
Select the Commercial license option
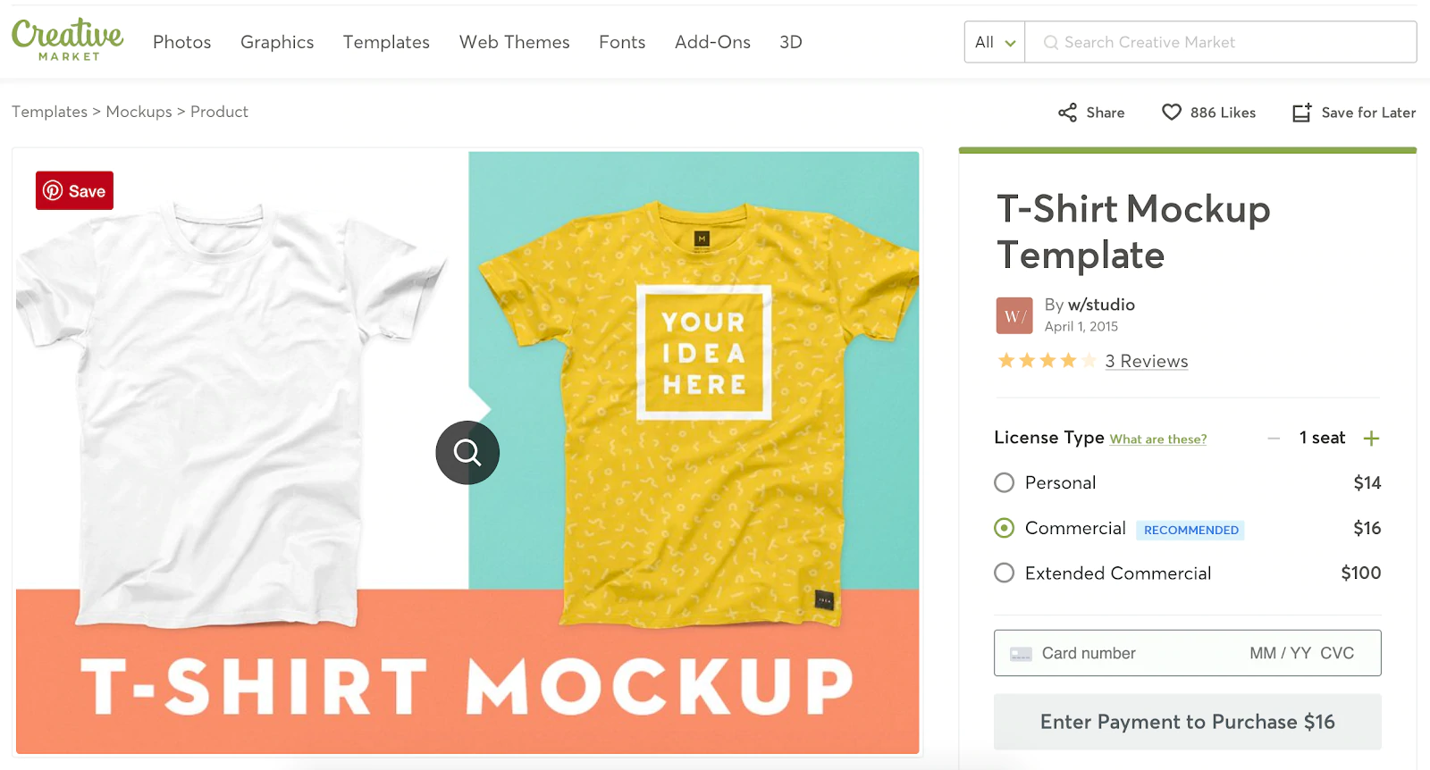point(1005,528)
